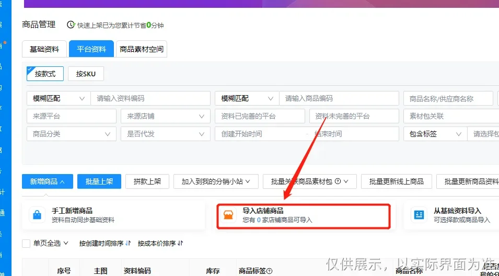Open the 商品素材空间 tab

[141, 49]
